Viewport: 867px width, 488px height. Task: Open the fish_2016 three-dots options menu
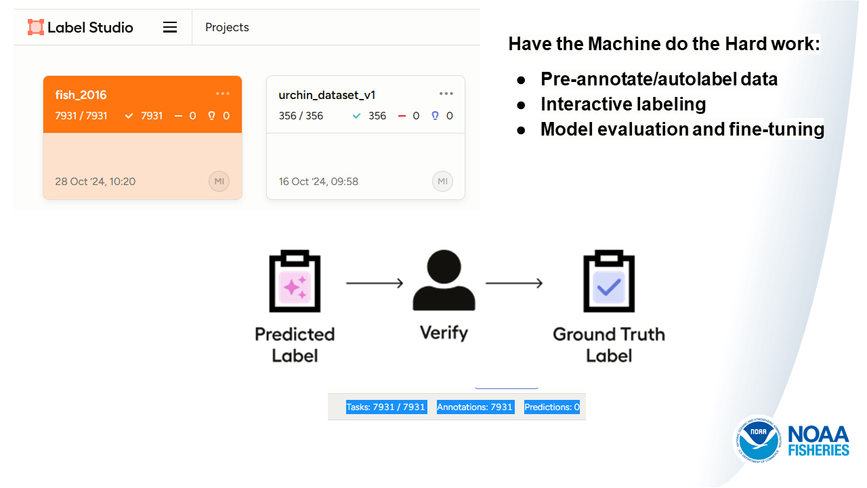click(223, 94)
